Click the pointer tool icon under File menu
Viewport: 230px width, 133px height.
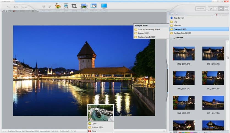6,11
